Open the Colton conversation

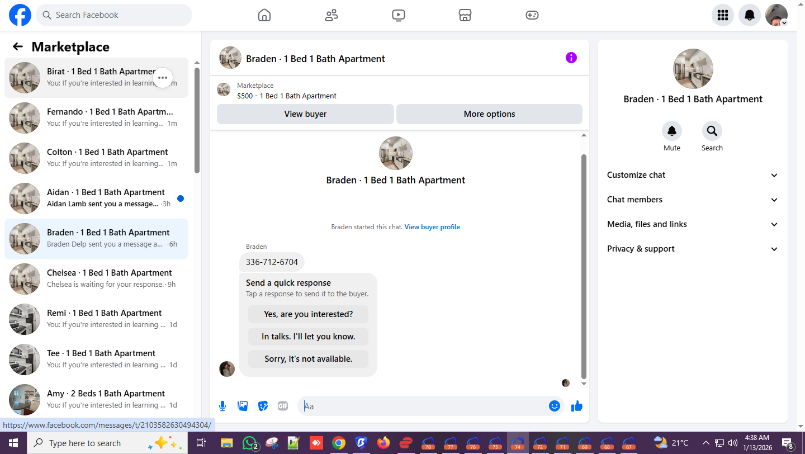tap(96, 158)
